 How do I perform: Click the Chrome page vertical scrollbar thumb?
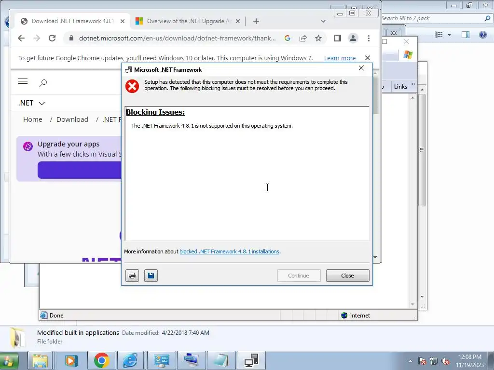point(375,95)
